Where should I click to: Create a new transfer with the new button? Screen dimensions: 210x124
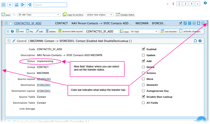(6, 15)
